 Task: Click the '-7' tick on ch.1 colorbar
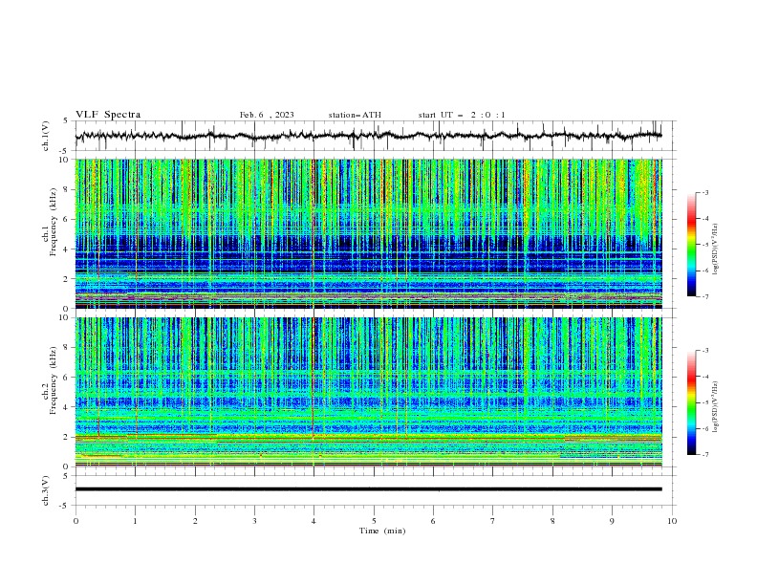(x=704, y=296)
